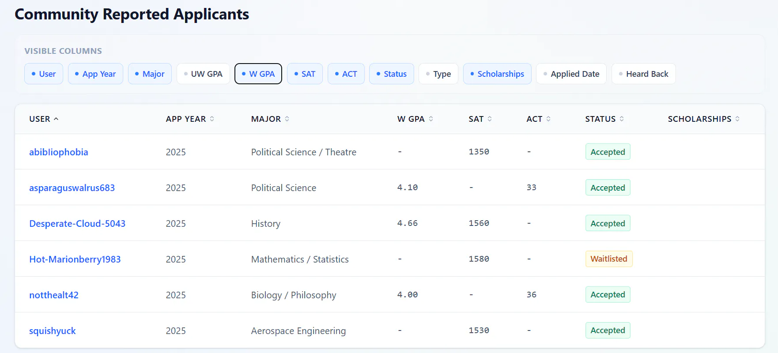The width and height of the screenshot is (778, 353).
Task: Click Accepted badge in squishyuck row
Action: [608, 330]
